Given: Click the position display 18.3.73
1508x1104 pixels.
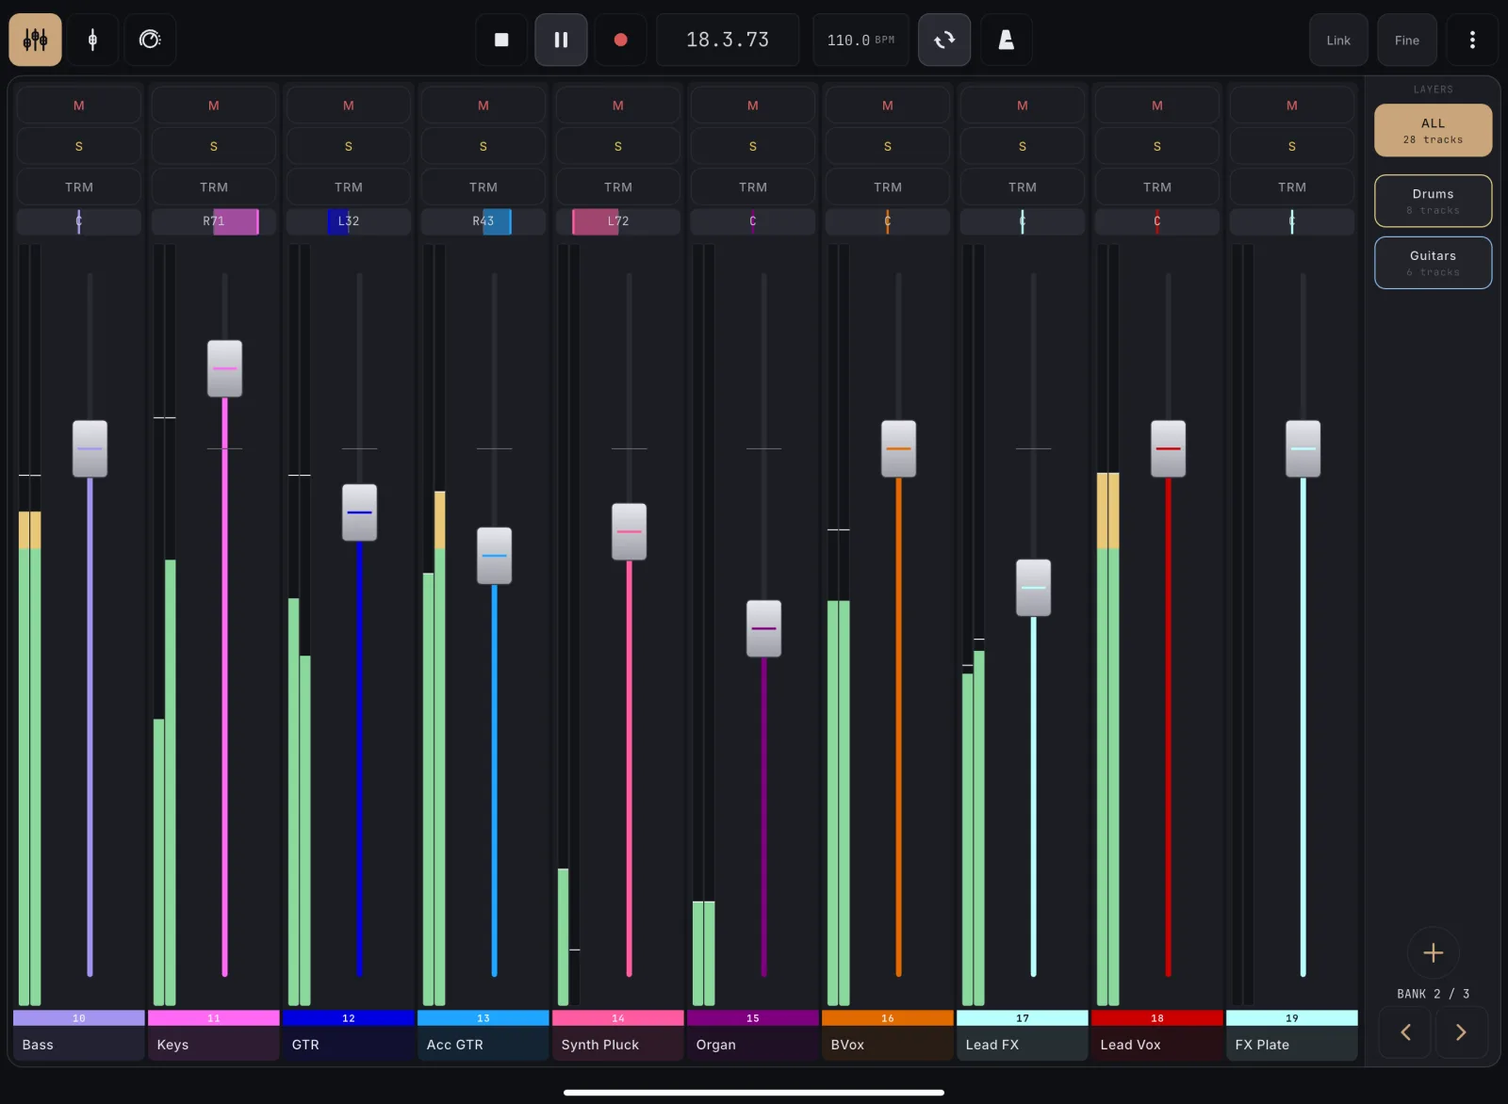Looking at the screenshot, I should pyautogui.click(x=728, y=40).
